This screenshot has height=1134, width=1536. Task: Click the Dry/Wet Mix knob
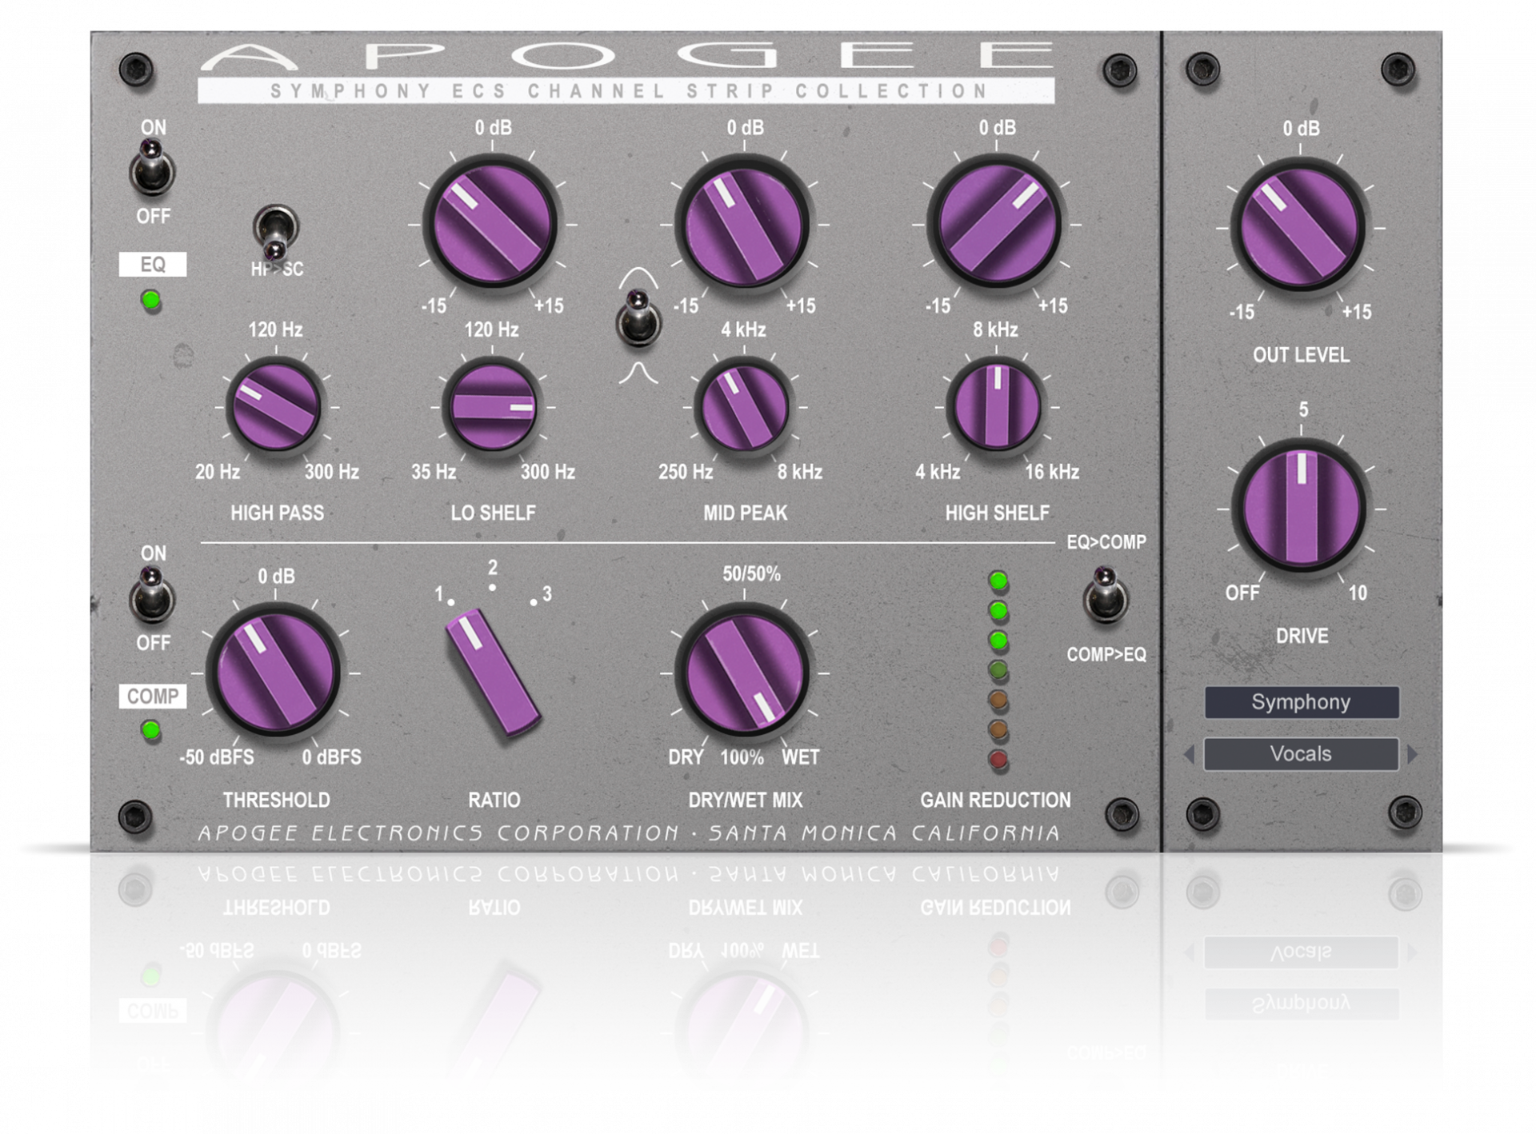[743, 673]
